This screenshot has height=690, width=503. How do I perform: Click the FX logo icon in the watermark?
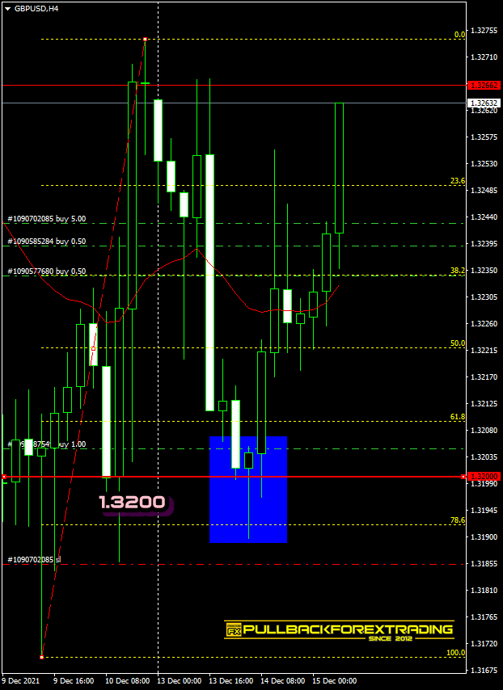(x=234, y=631)
